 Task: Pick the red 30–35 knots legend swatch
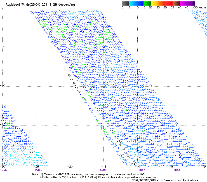[x=169, y=3]
